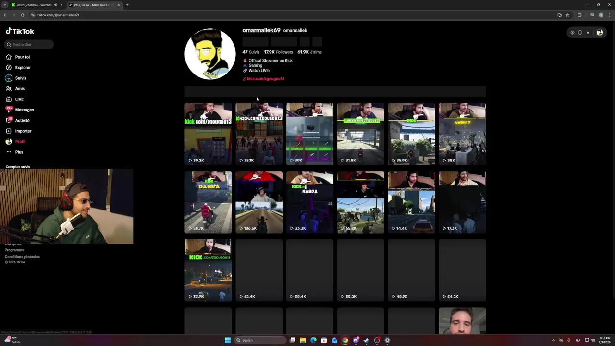Open video with 30.2K views
The image size is (615, 346).
[208, 134]
